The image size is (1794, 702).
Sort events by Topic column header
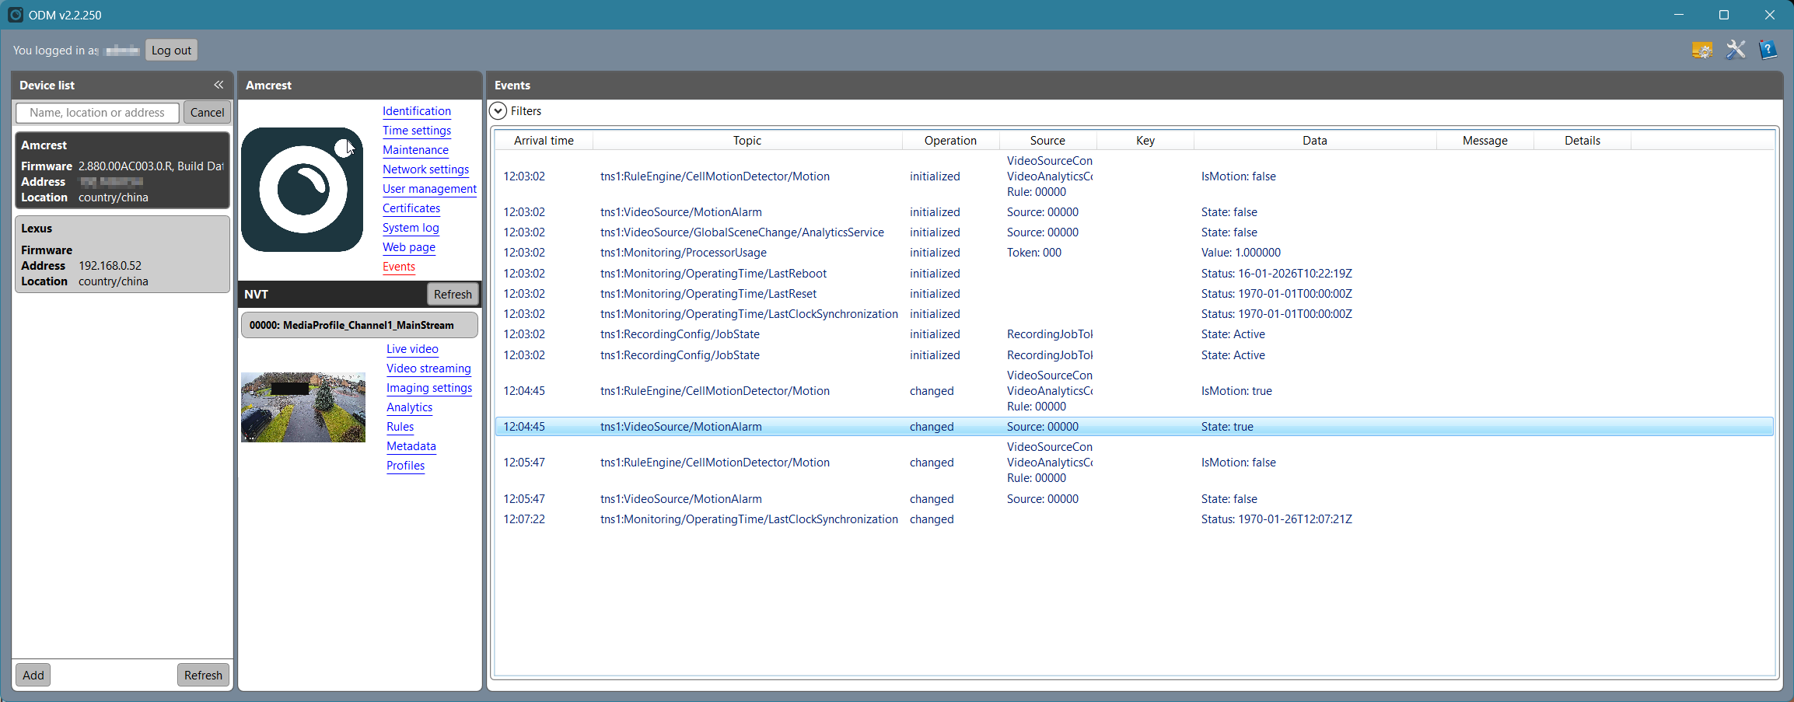point(747,141)
